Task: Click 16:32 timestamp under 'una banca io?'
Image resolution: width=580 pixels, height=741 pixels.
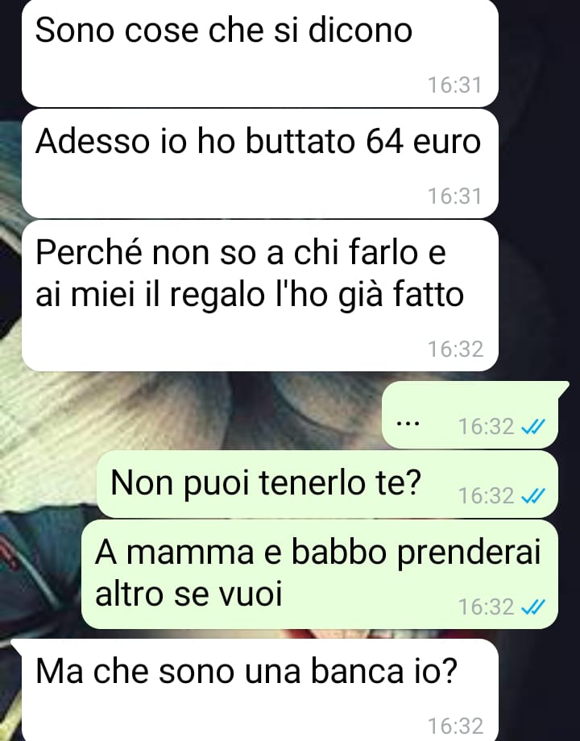Action: pyautogui.click(x=456, y=726)
